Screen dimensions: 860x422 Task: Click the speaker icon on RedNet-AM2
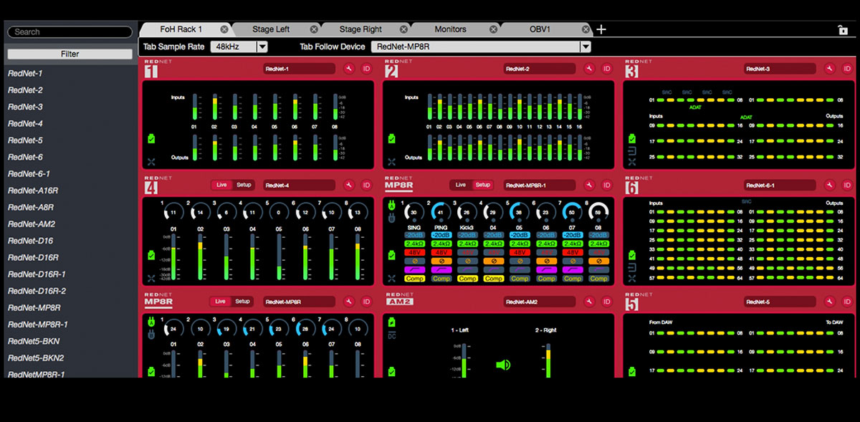[x=503, y=365]
